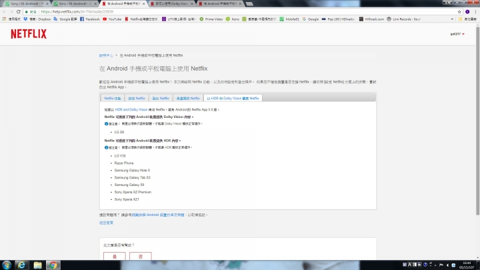Open the Action Center flag tray icon
This screenshot has width=480, height=270.
tap(441, 265)
